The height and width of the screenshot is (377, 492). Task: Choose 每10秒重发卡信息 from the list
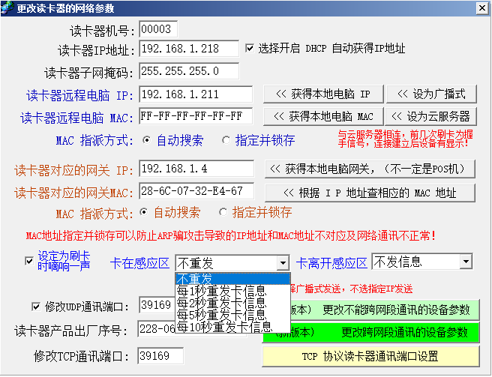pos(223,327)
